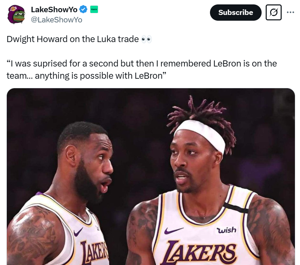
Task: Open the Pepe frog profile avatar
Action: point(16,15)
